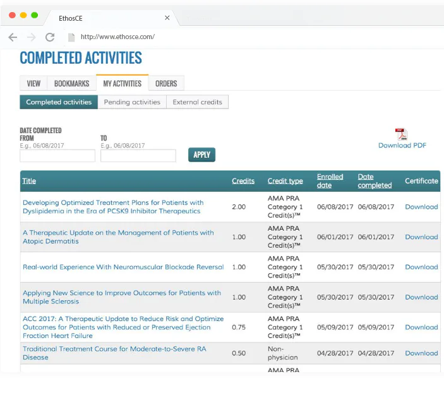Show Pending activities
The image size is (444, 398).
[132, 102]
